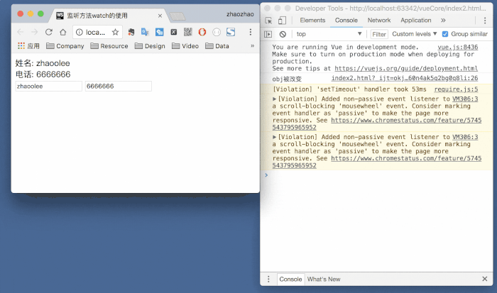Open the vue.js:8436 source link
This screenshot has height=293, width=497.
click(458, 48)
